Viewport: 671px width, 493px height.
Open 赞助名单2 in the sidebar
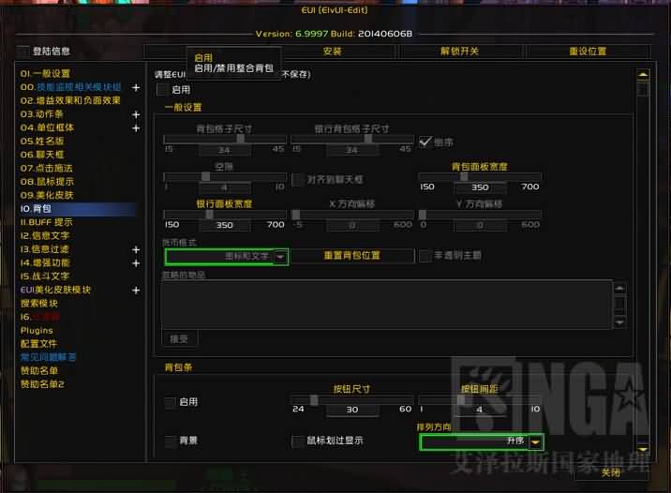coord(42,384)
